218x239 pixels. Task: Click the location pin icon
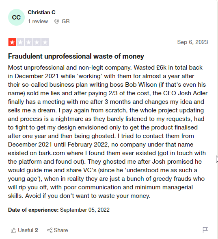(56, 21)
